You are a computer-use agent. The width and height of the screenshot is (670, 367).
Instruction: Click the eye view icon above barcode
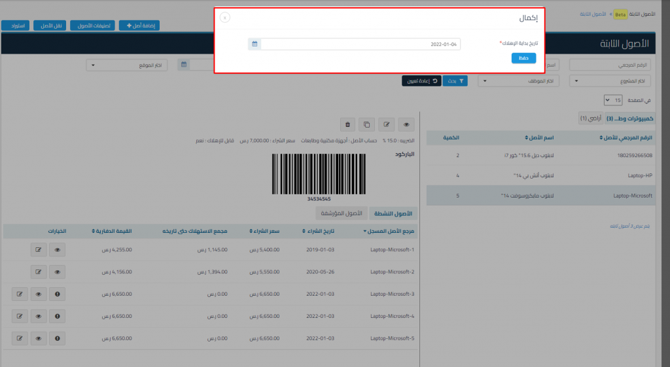pos(406,124)
